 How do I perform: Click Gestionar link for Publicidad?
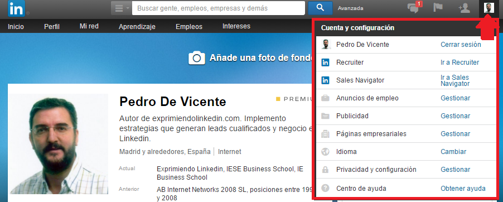[455, 116]
